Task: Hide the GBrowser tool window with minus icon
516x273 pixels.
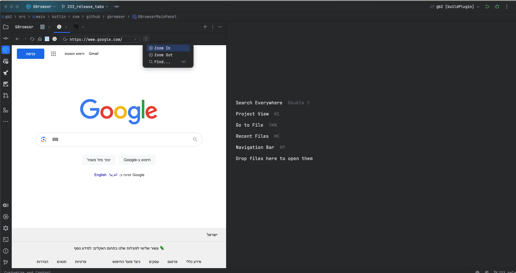Action: pos(220,27)
